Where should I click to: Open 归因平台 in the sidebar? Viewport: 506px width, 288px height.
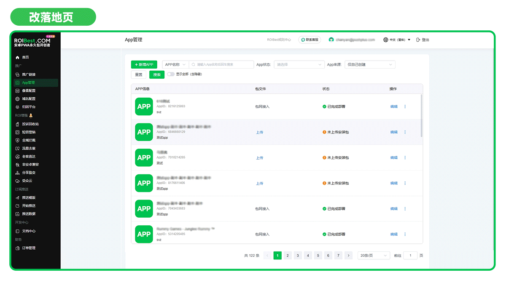click(x=29, y=107)
